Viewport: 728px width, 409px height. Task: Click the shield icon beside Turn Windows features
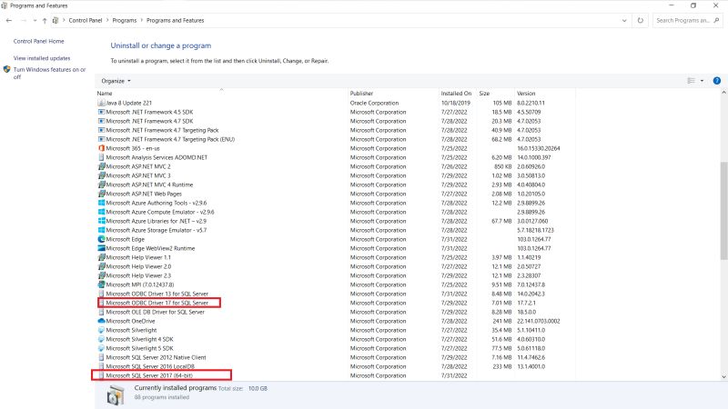point(6,70)
